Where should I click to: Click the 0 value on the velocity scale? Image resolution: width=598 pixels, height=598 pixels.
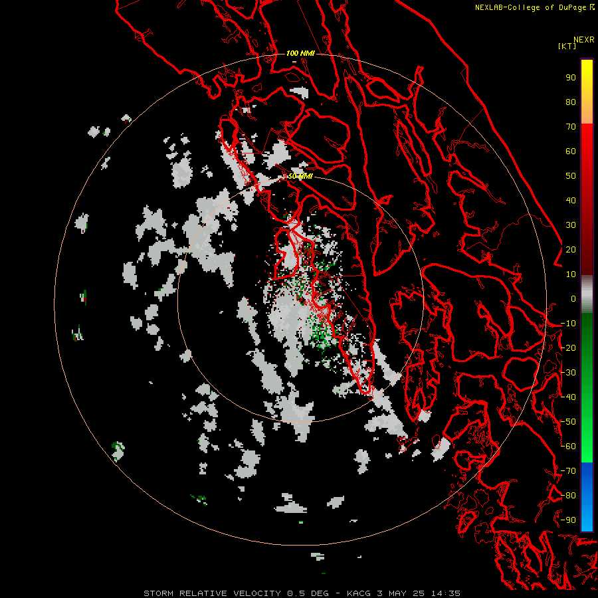(573, 299)
